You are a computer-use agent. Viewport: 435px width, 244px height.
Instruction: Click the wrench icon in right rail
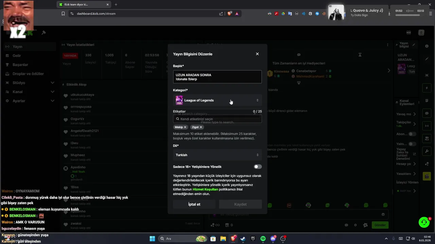coord(427,151)
